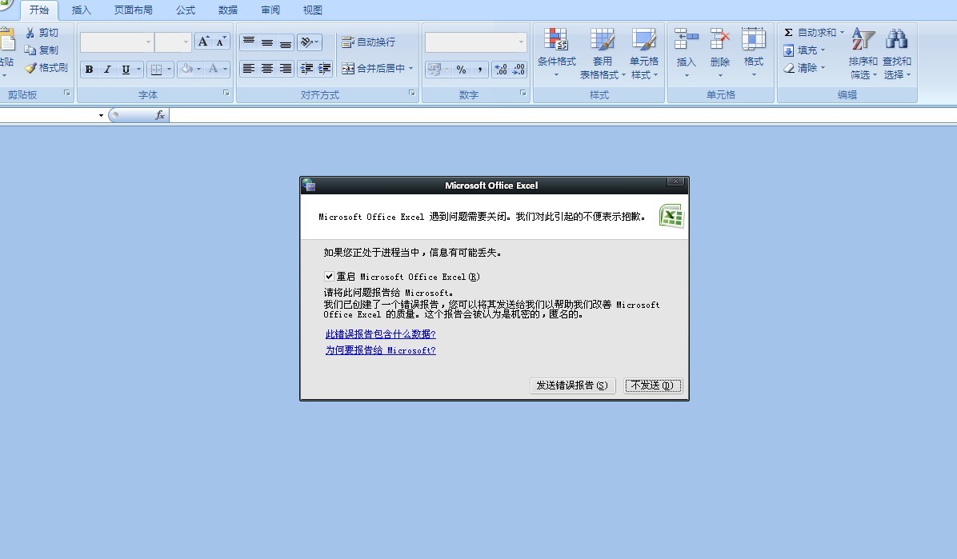
Task: Open link 为何要报告给 Microsoft?
Action: point(380,351)
